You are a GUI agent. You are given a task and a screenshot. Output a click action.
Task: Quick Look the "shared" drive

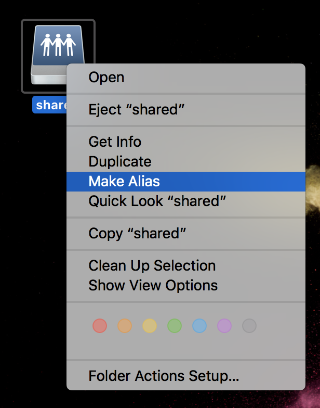coord(157,201)
